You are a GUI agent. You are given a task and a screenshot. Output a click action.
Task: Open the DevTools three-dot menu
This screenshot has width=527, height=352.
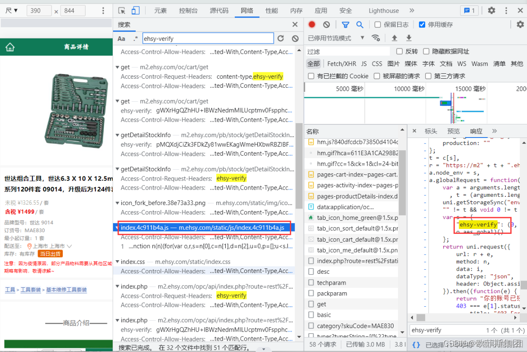pyautogui.click(x=506, y=10)
